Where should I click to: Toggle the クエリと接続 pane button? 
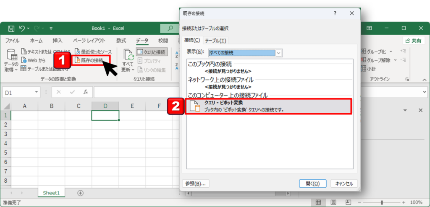152,52
